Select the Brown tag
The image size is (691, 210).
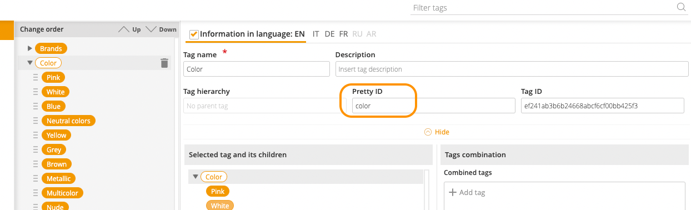point(57,164)
